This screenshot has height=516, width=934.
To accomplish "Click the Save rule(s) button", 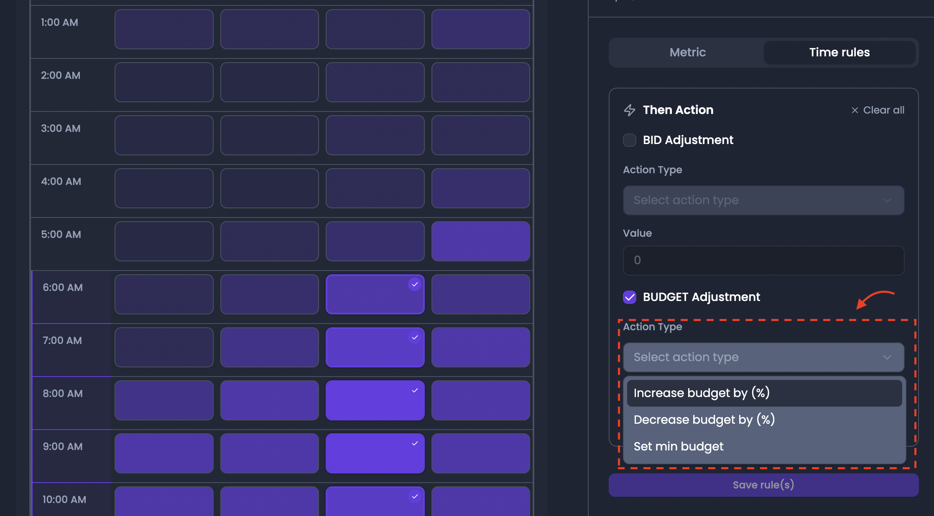I will (x=763, y=485).
